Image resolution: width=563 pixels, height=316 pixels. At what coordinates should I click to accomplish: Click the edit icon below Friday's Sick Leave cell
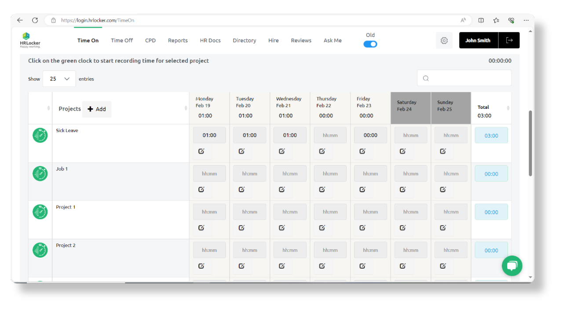[x=362, y=151]
